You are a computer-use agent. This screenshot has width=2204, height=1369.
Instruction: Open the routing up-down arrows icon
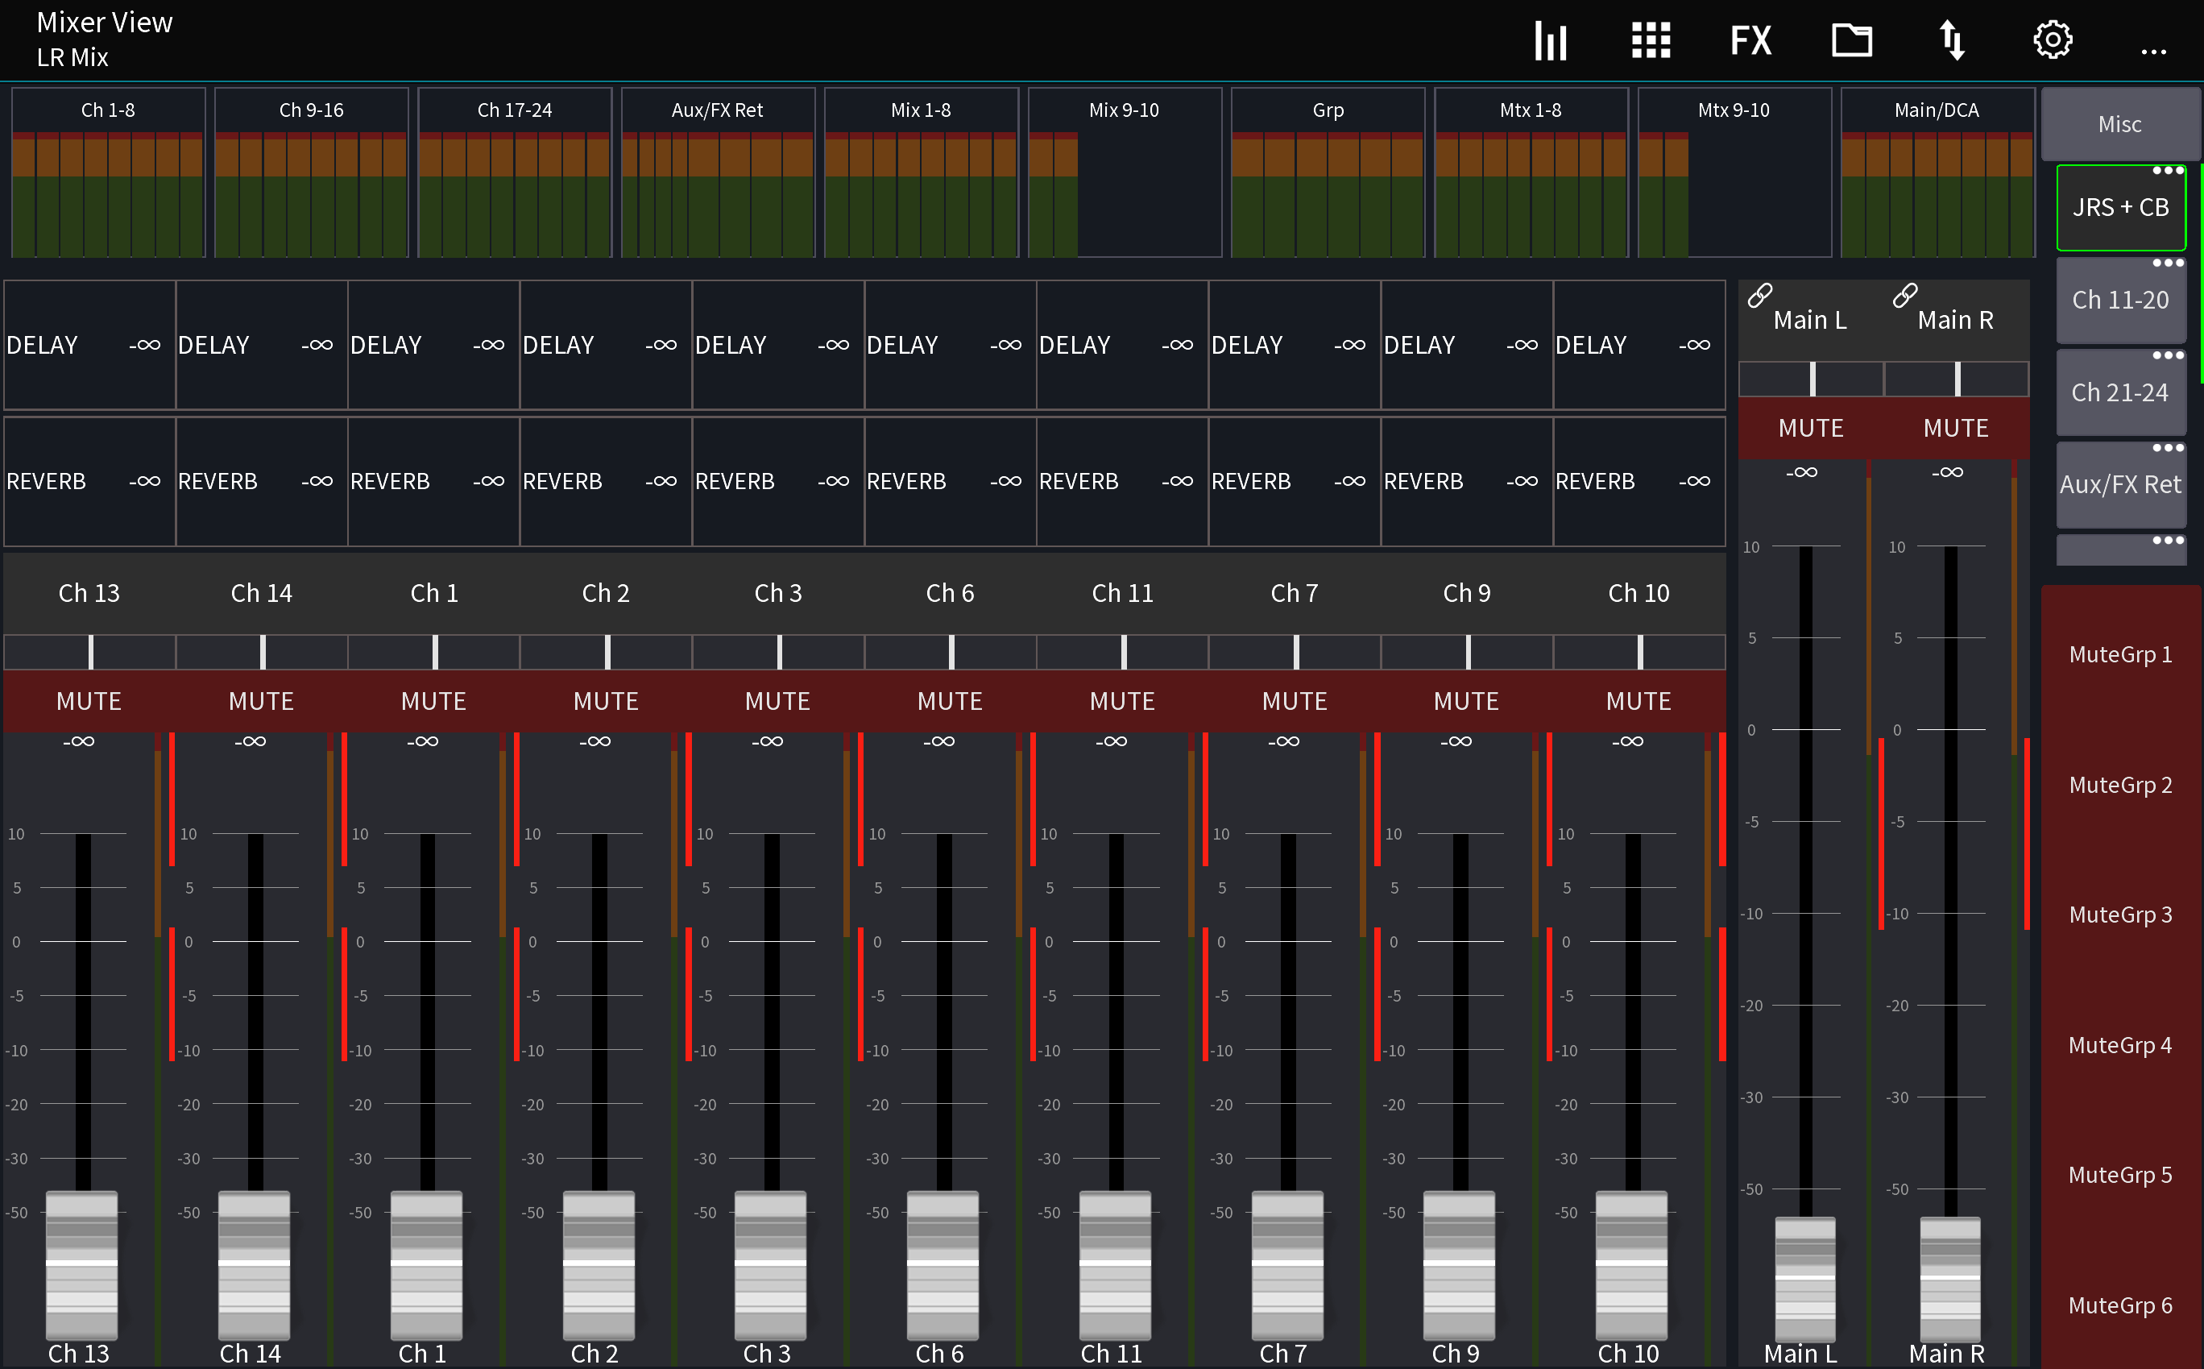1953,39
